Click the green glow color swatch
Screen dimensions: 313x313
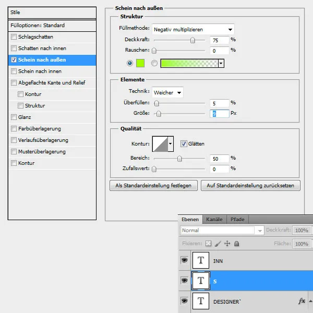140,63
